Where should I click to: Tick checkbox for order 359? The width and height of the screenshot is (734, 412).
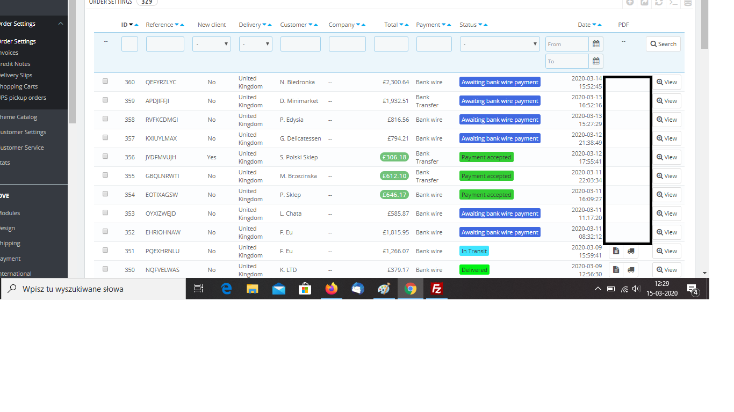pos(105,100)
